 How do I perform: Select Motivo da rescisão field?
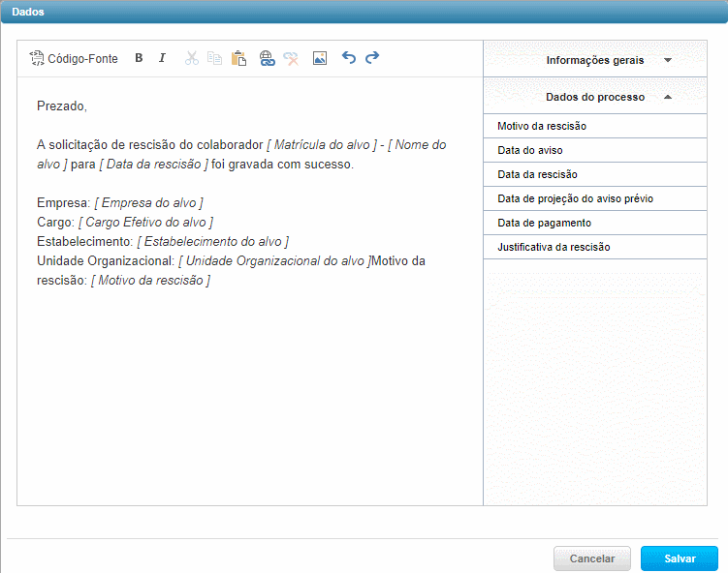pos(542,126)
